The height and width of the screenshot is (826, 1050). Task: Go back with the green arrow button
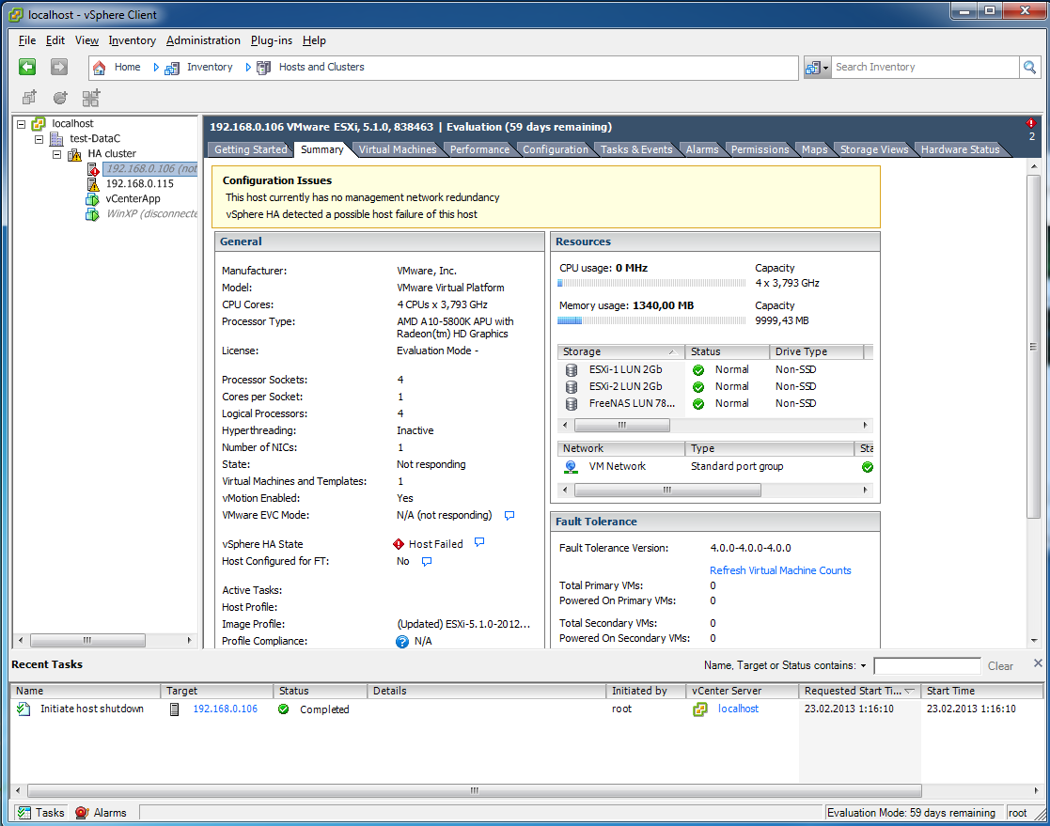click(27, 67)
